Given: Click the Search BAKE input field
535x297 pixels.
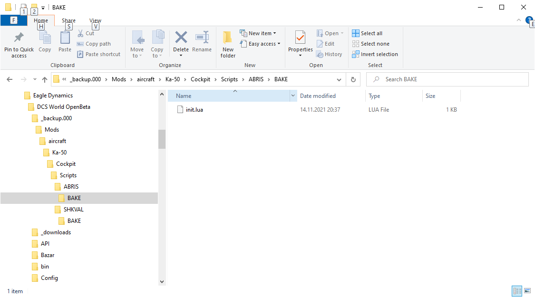Looking at the screenshot, I should click(447, 79).
